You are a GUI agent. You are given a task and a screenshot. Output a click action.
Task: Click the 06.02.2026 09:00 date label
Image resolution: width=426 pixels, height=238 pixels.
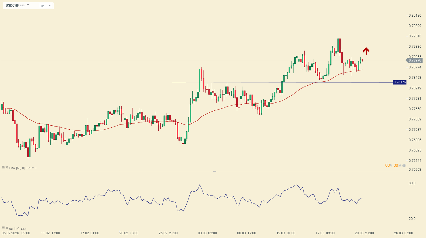point(16,233)
